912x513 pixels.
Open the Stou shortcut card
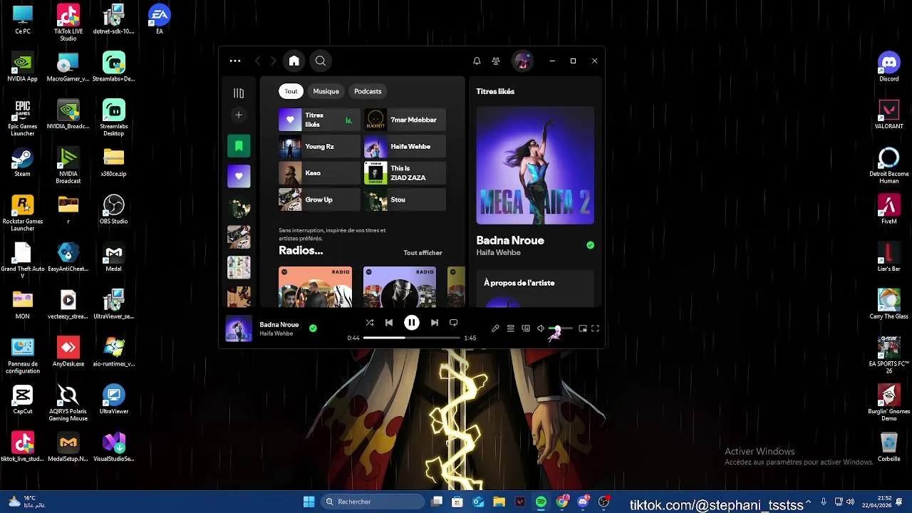(405, 199)
